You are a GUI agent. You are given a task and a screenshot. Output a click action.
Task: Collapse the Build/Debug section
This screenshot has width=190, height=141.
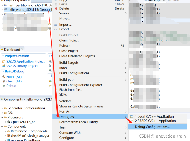tap(3, 72)
